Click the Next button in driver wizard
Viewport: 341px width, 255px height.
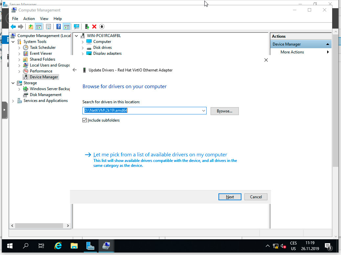pos(230,197)
